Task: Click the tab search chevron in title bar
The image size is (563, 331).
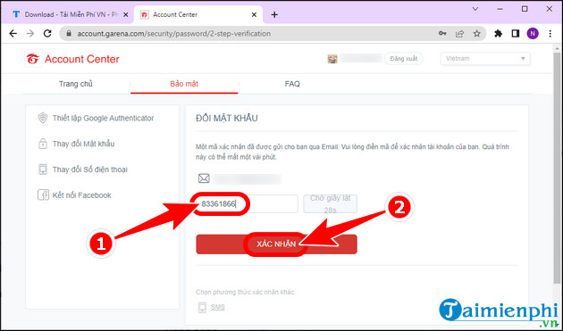Action: click(x=475, y=9)
